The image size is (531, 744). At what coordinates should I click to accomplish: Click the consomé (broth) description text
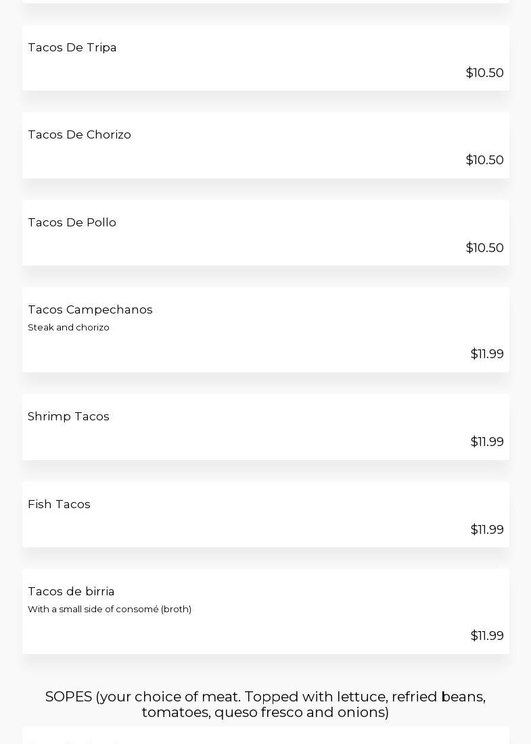[110, 610]
